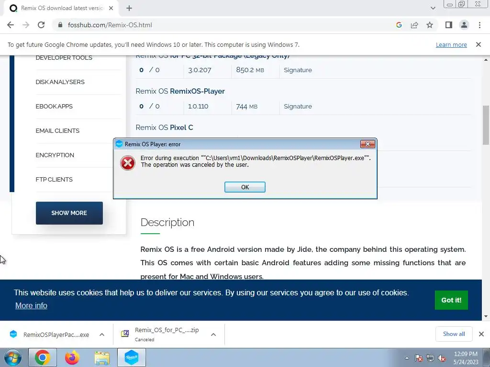This screenshot has height=367, width=490.
Task: Open the Remix OS Pixel C download link
Action: click(x=165, y=127)
